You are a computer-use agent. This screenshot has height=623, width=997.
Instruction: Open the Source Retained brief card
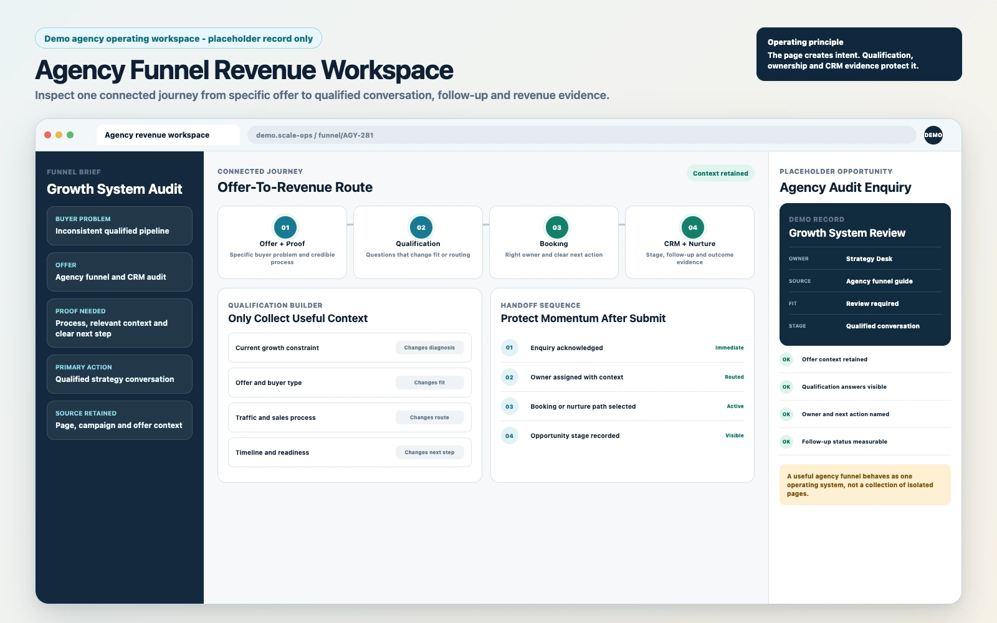(120, 420)
